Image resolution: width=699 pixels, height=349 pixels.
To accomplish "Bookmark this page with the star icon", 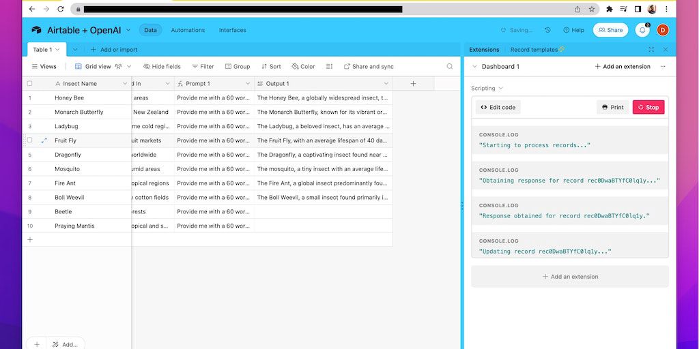I will (x=592, y=10).
